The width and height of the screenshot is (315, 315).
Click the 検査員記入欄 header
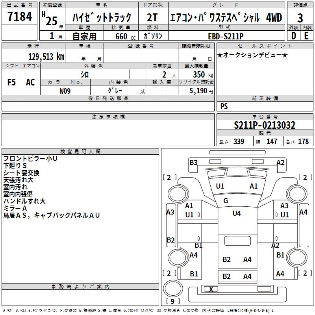coord(80,152)
